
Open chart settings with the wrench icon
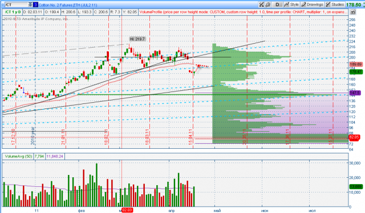(x=267, y=5)
